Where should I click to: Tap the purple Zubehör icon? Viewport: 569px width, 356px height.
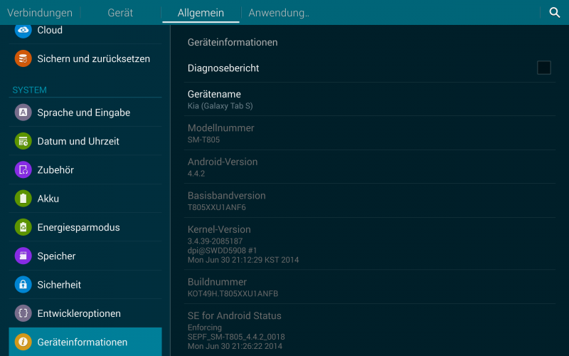click(x=23, y=169)
